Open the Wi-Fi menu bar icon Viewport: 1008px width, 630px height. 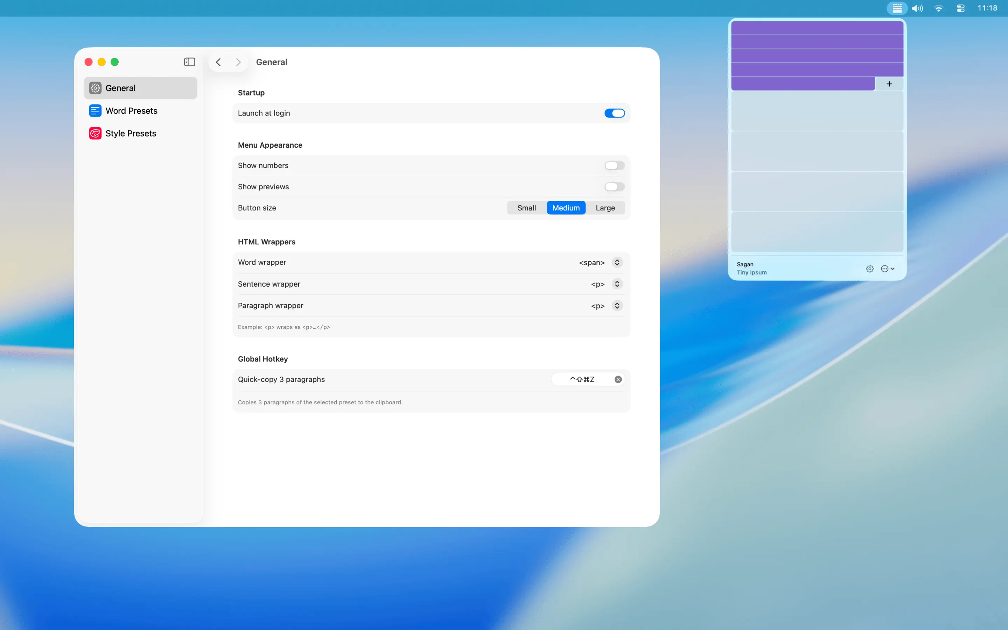[x=939, y=8]
